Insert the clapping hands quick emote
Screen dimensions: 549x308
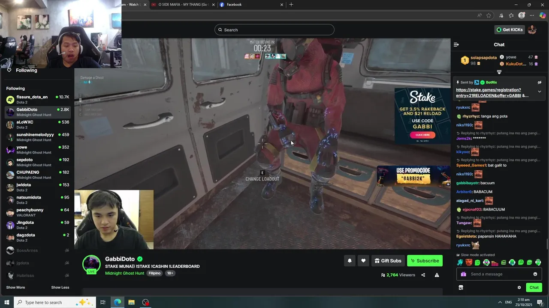coord(460,263)
